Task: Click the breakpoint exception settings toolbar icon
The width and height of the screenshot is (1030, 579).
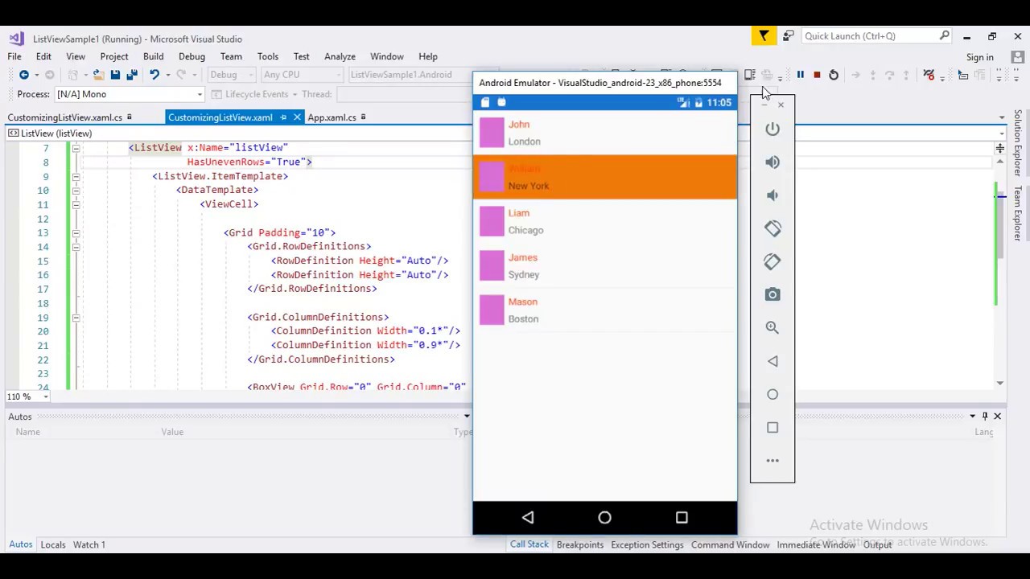Action: (929, 75)
